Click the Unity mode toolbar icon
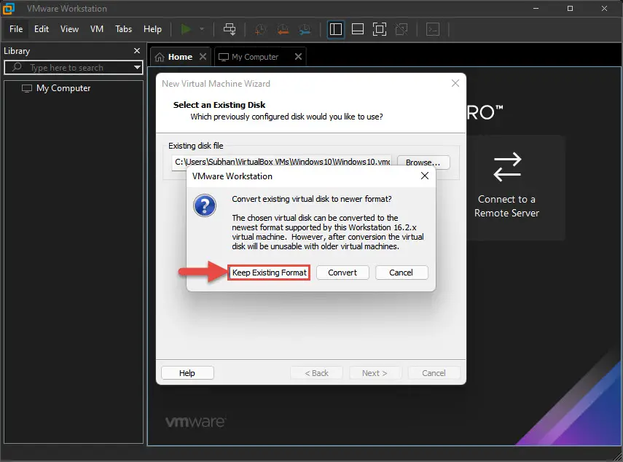Screen dimensions: 623x462 401,29
